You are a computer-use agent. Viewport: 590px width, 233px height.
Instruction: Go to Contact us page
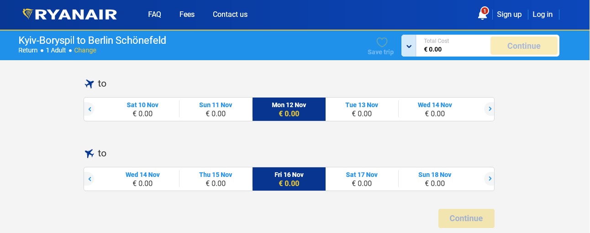click(230, 15)
